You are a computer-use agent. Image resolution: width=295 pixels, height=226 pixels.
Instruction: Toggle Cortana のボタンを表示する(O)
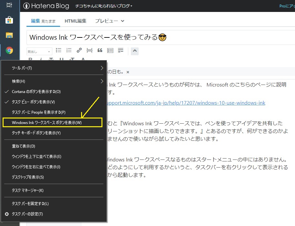[x=54, y=92]
